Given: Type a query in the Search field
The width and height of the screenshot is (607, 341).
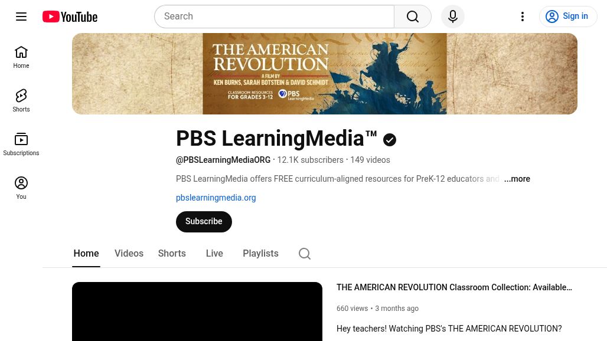Looking at the screenshot, I should 274,16.
